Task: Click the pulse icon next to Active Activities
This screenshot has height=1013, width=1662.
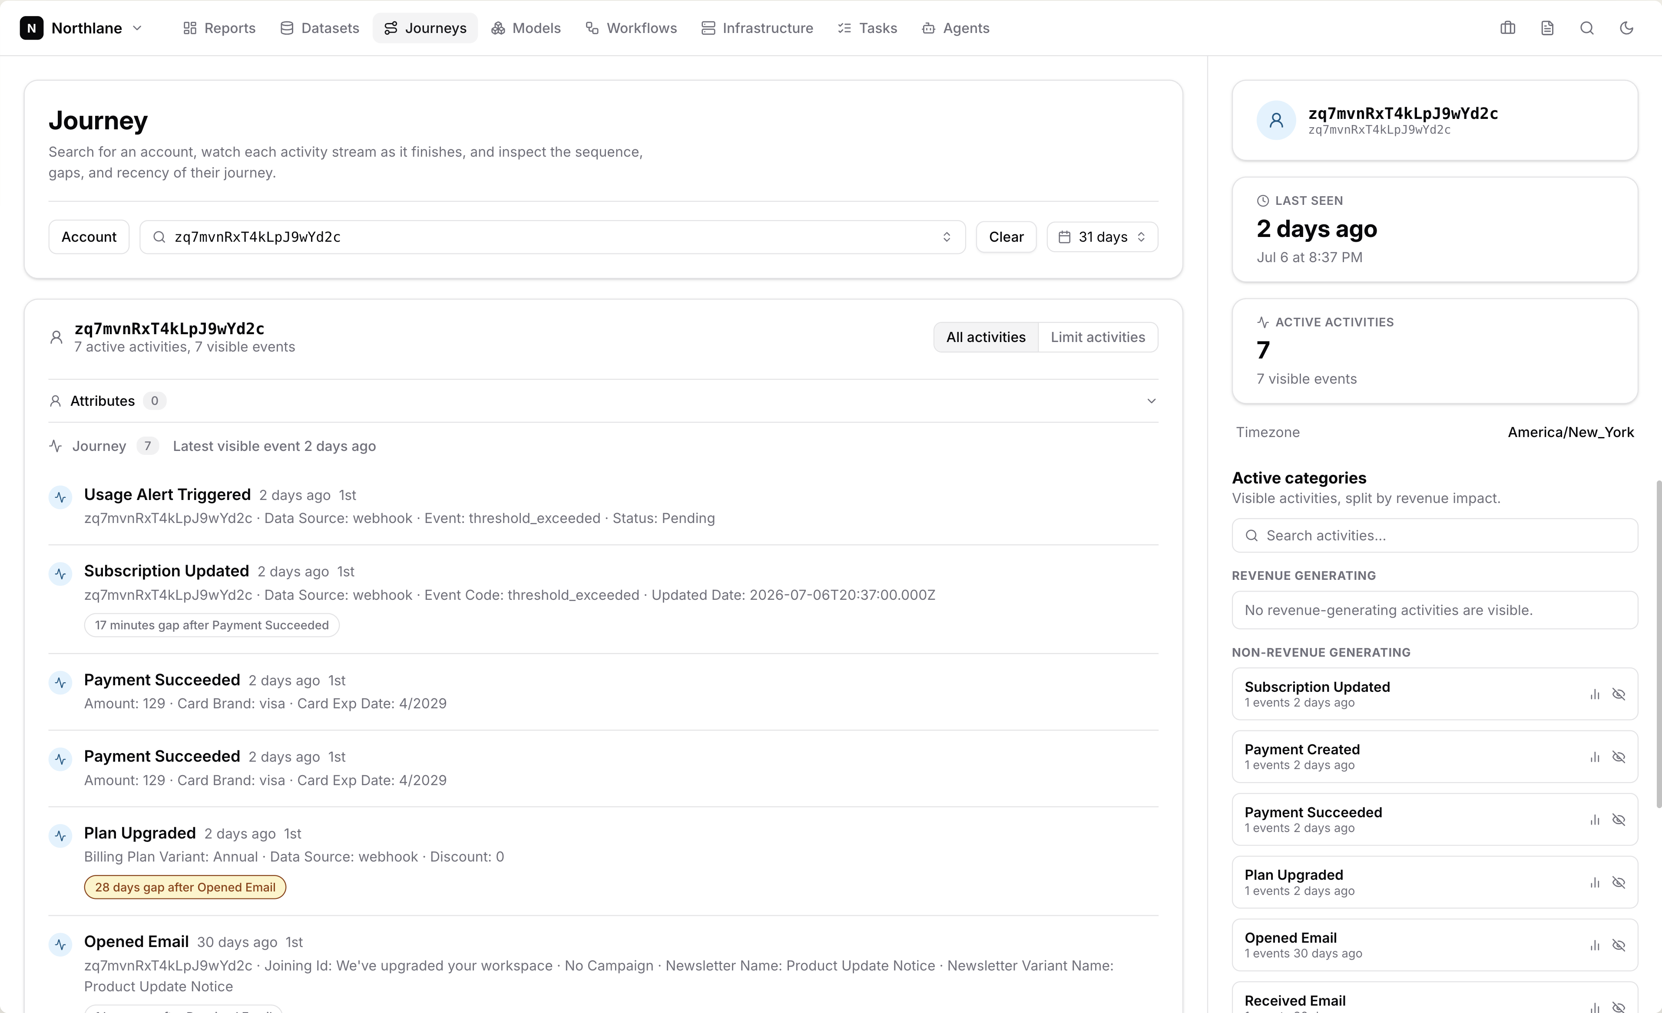Action: 1263,322
